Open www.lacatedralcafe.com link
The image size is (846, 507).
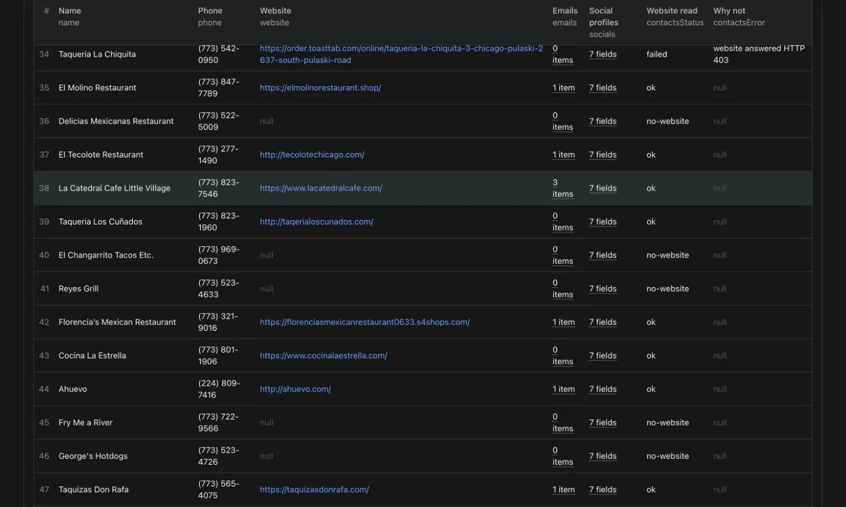321,188
